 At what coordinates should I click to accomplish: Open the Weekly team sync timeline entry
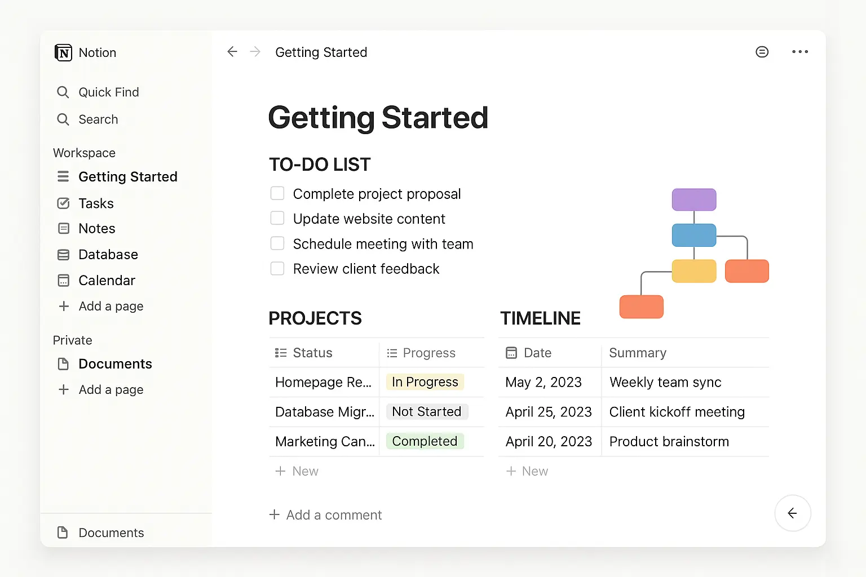(665, 382)
